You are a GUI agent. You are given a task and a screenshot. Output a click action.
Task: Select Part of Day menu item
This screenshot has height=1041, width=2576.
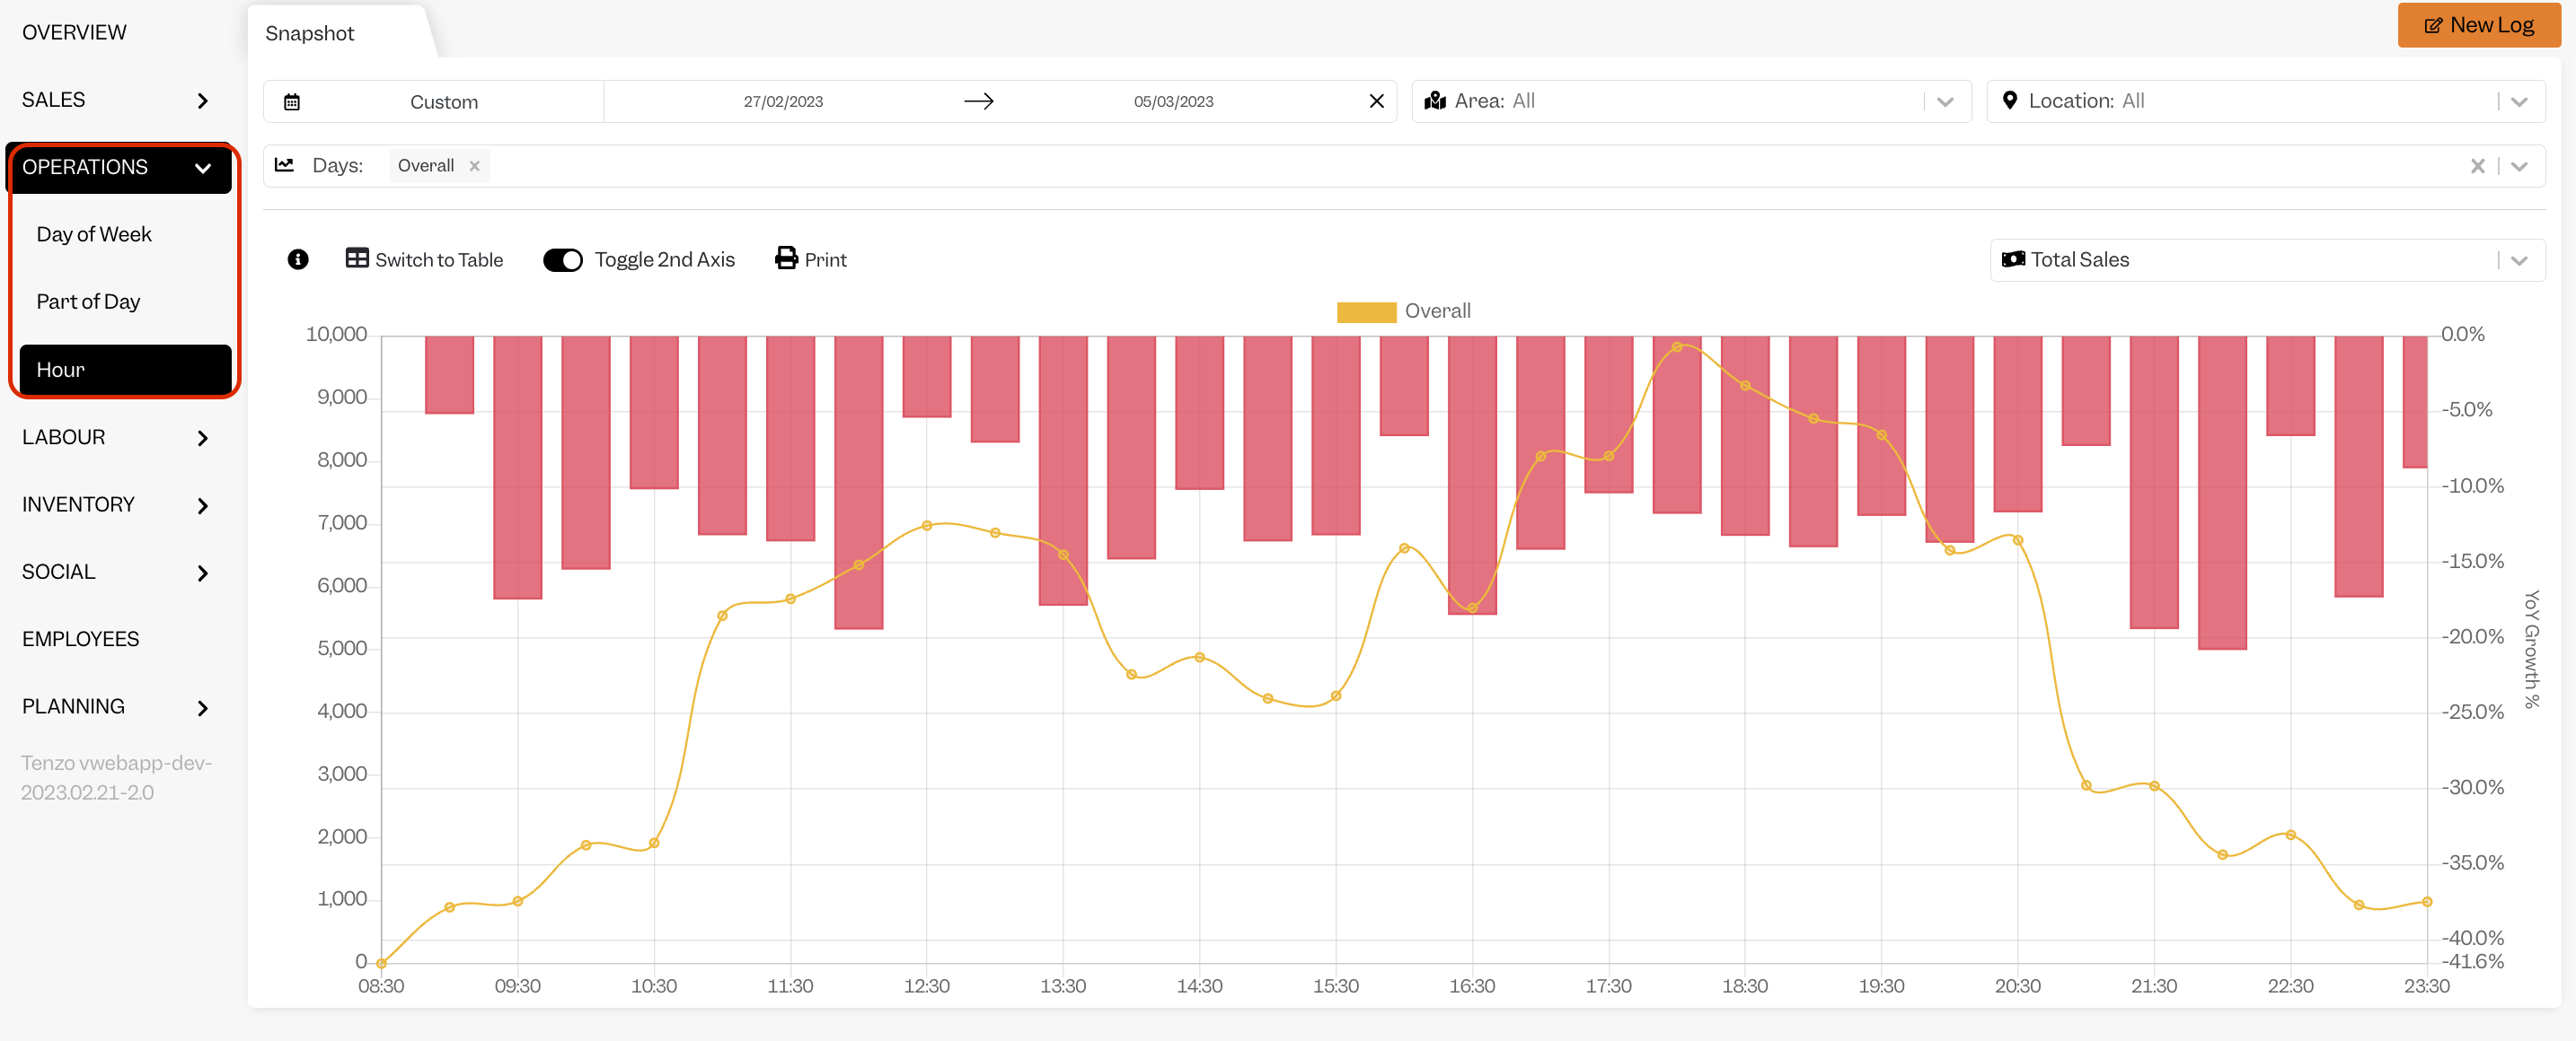point(88,302)
